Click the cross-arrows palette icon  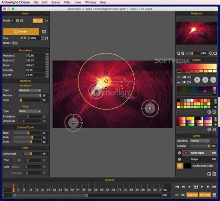point(179,82)
